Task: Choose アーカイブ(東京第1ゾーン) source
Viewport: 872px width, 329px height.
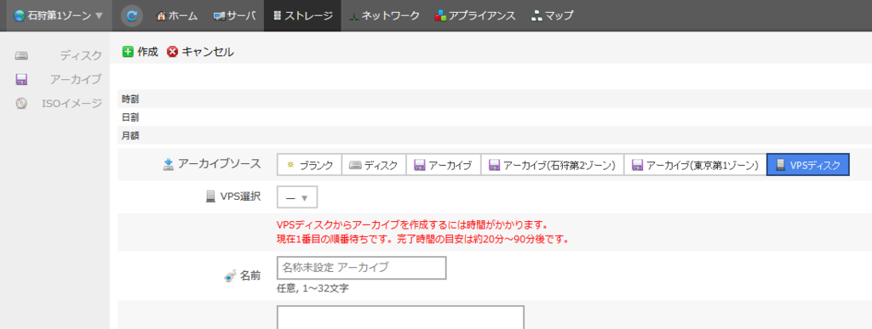Action: click(695, 165)
